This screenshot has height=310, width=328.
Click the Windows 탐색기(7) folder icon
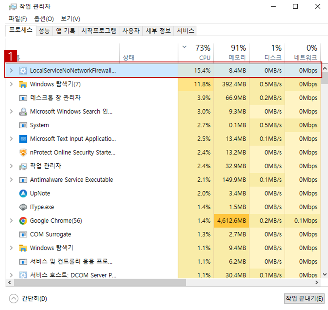pyautogui.click(x=23, y=84)
